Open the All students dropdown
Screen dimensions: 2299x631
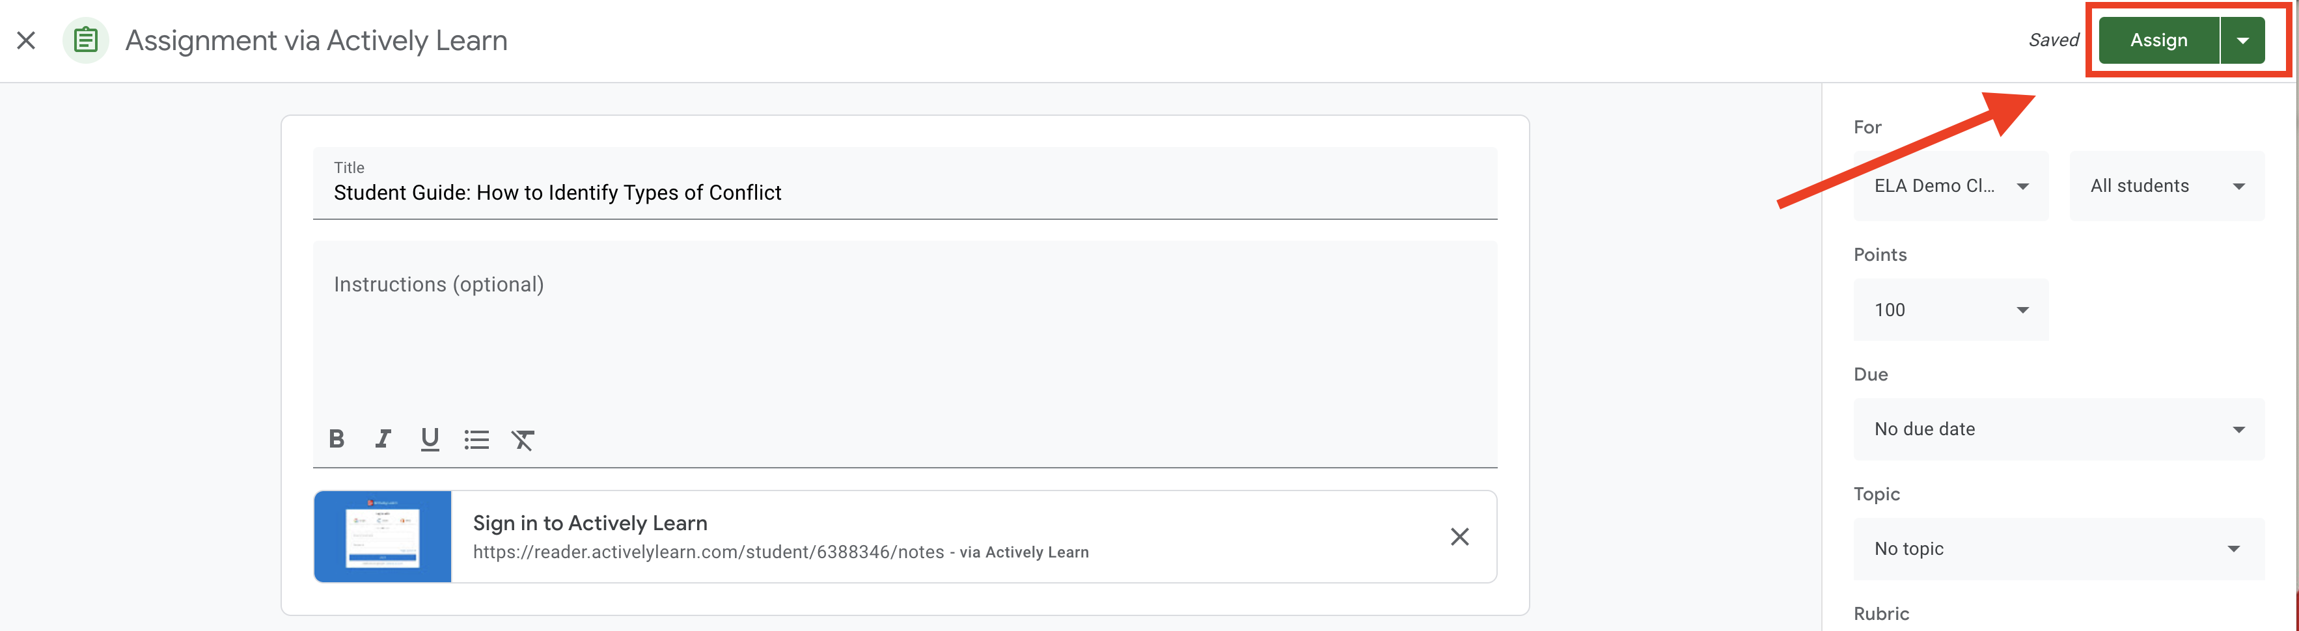(2167, 185)
